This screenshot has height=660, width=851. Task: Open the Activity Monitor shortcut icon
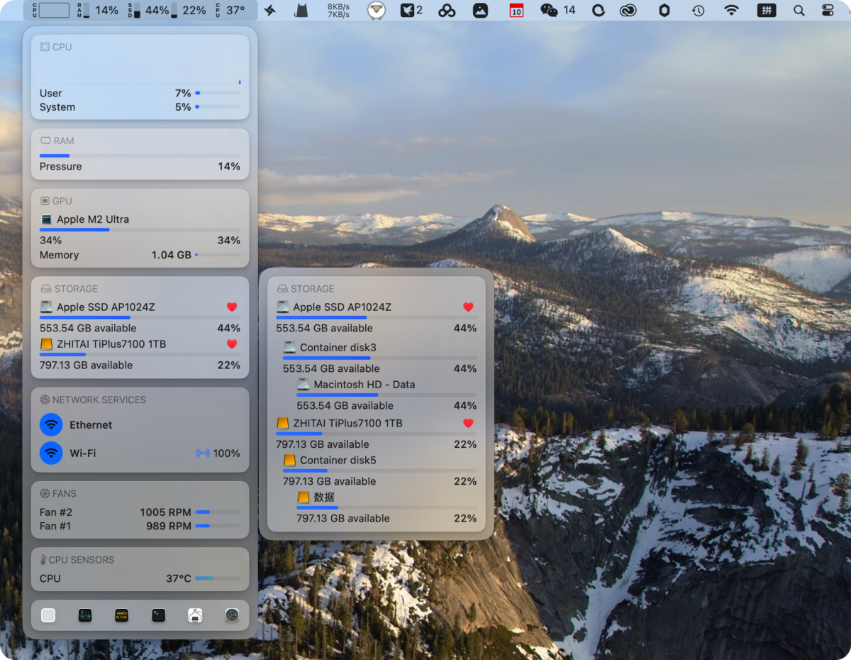point(85,615)
